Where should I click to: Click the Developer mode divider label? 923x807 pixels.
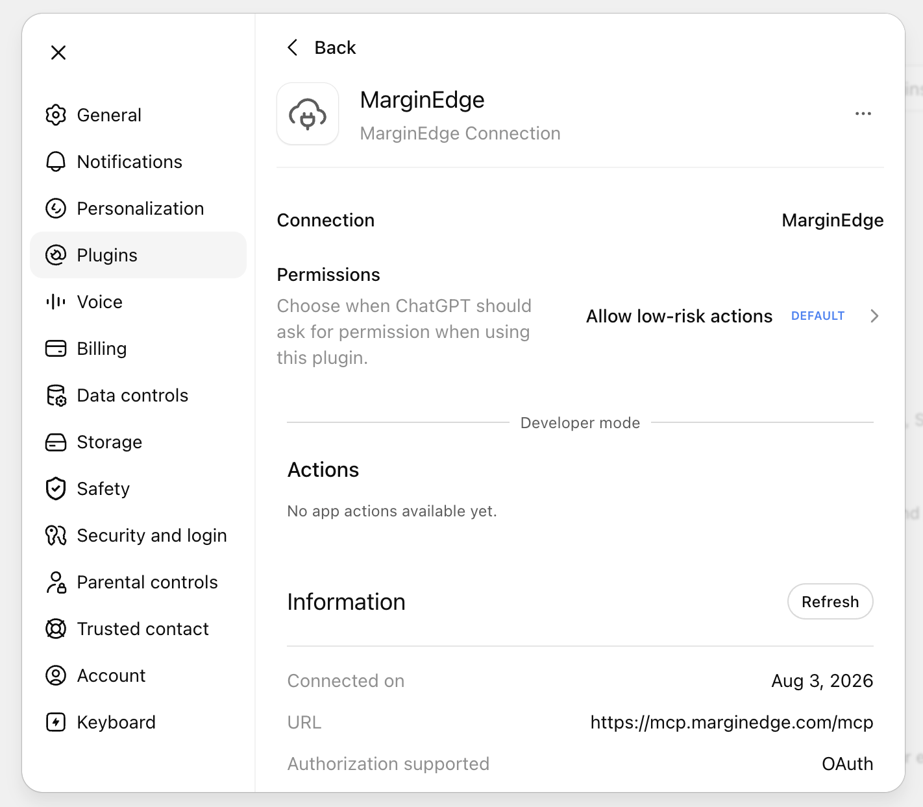click(x=580, y=423)
